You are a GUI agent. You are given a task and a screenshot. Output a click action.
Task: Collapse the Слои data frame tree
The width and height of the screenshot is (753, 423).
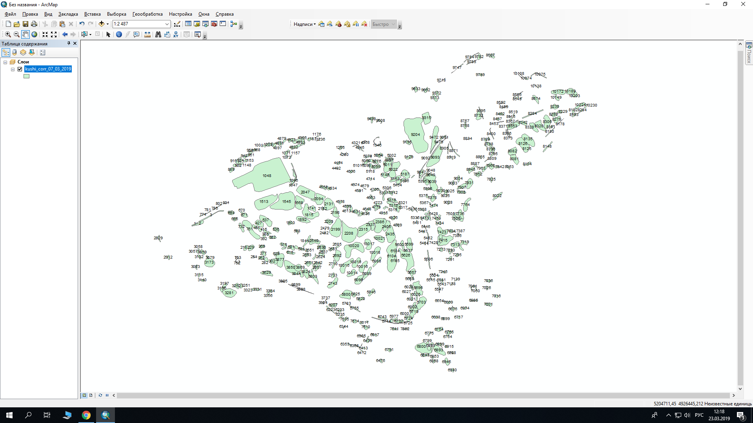(5, 62)
